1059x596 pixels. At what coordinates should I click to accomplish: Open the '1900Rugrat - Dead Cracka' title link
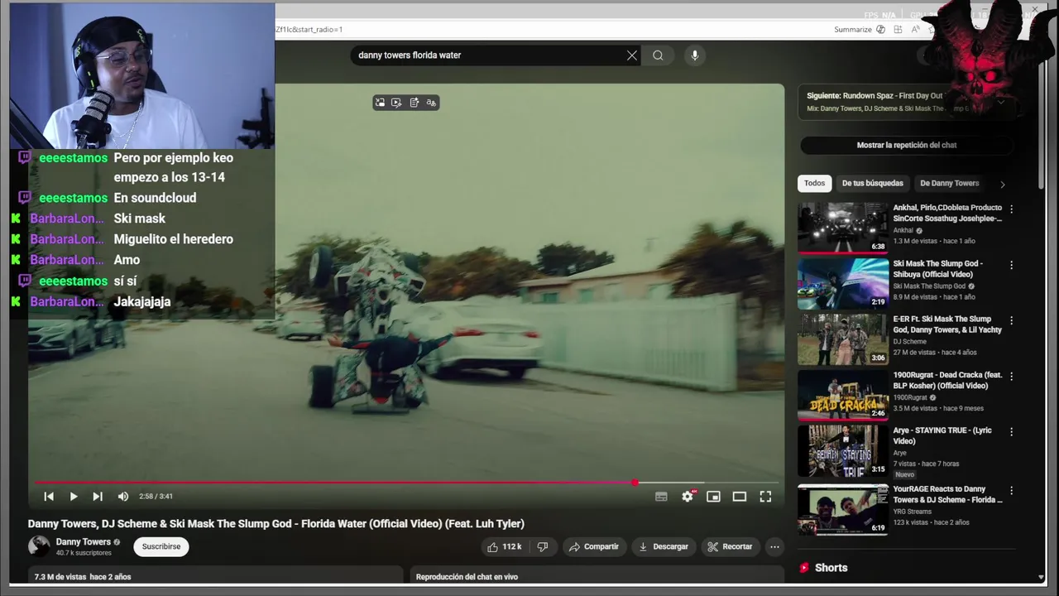click(x=947, y=380)
